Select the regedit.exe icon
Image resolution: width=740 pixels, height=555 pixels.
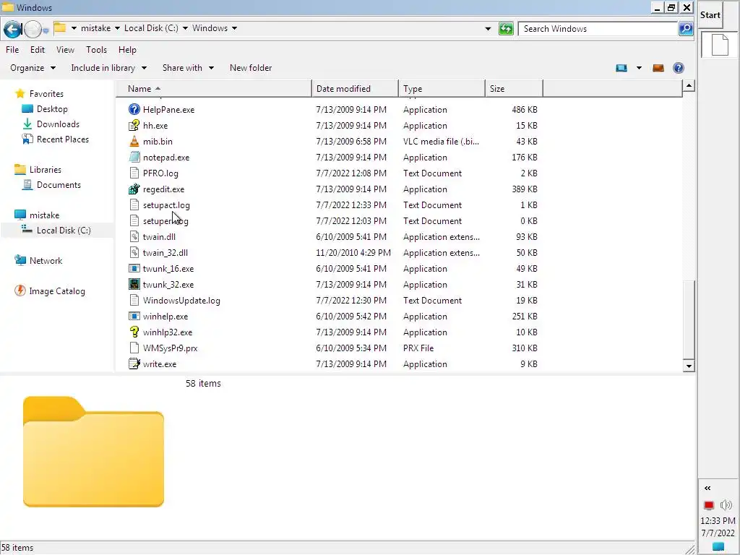134,189
